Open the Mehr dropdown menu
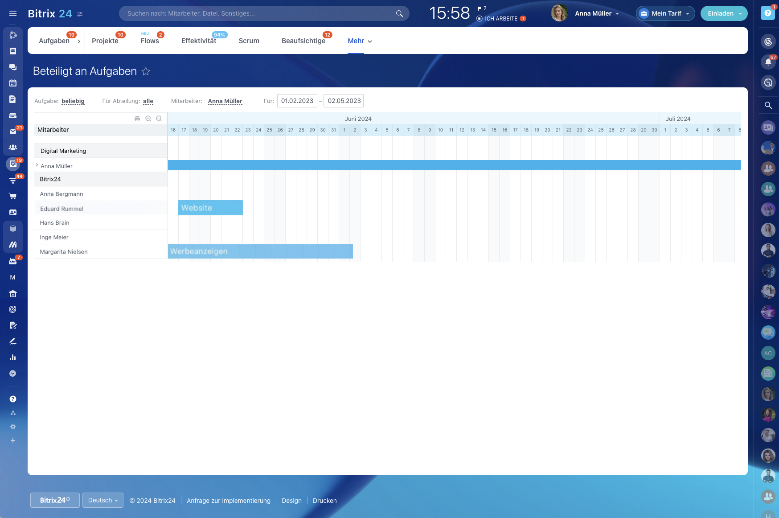The height and width of the screenshot is (518, 779). [360, 41]
